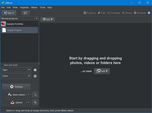The image size is (152, 113).
Task: Expand the Recent projects dropdown
Action: click(x=37, y=19)
